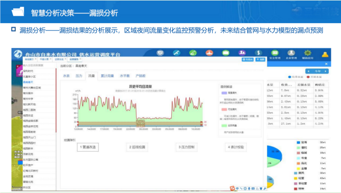Select 城北新天地 in partition list
This screenshot has width=341, height=193.
tap(29, 104)
